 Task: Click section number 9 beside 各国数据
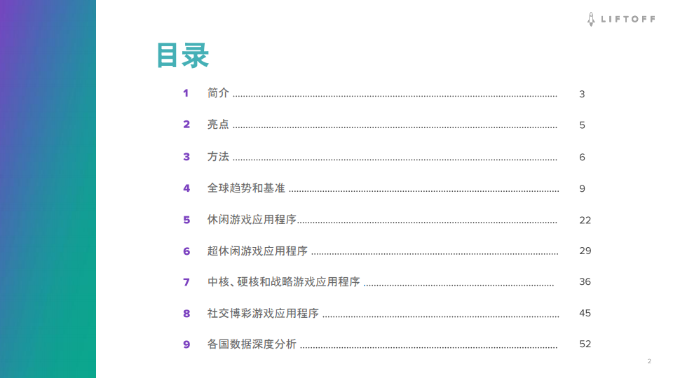[x=186, y=344]
